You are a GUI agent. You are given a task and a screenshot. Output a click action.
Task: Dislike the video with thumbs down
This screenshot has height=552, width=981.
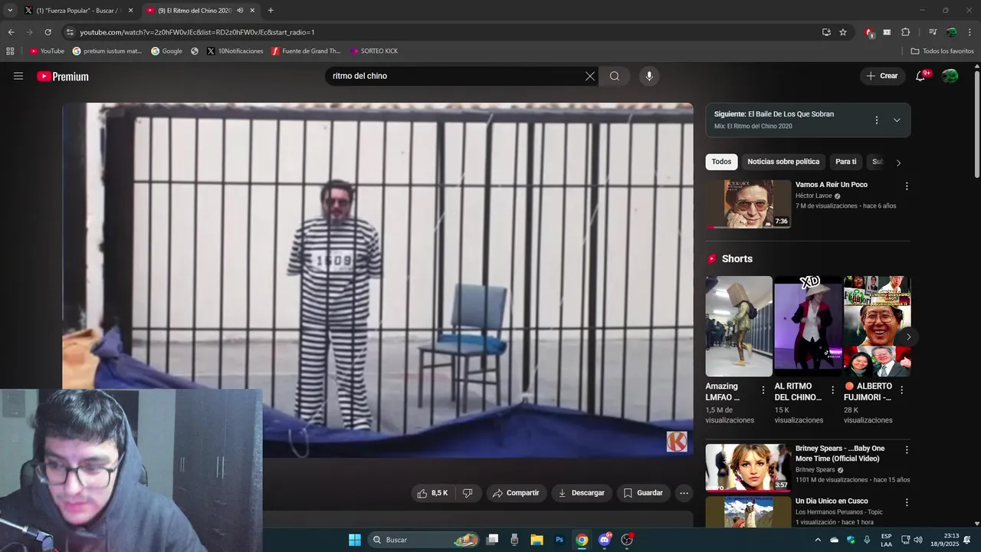[x=468, y=493]
